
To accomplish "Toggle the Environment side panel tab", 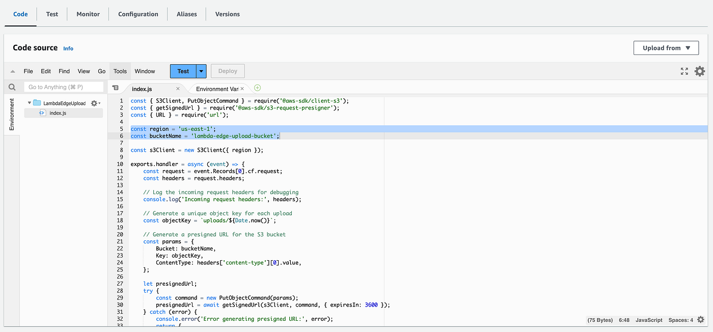I will [x=12, y=115].
